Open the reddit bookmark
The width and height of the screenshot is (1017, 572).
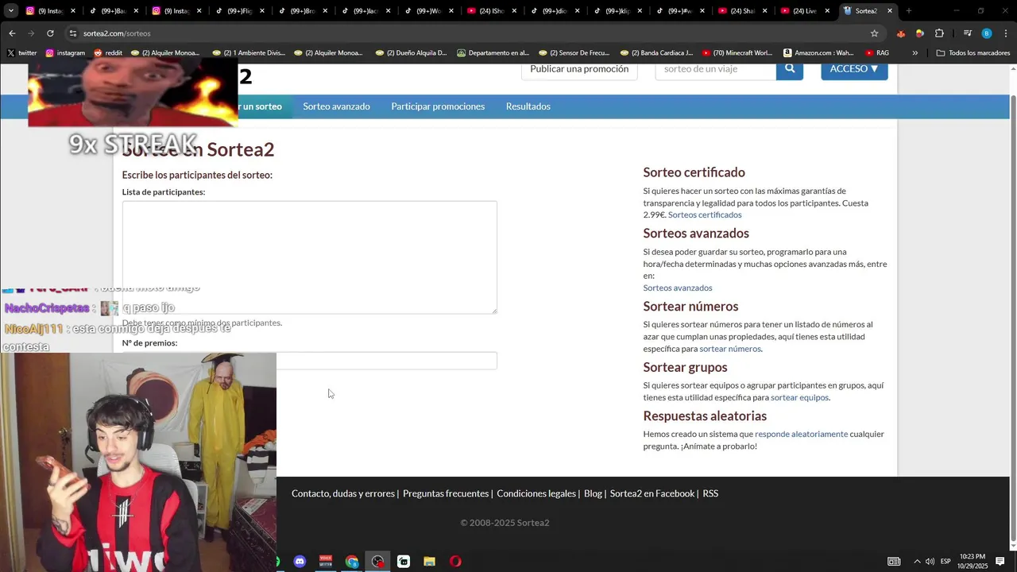pyautogui.click(x=108, y=53)
